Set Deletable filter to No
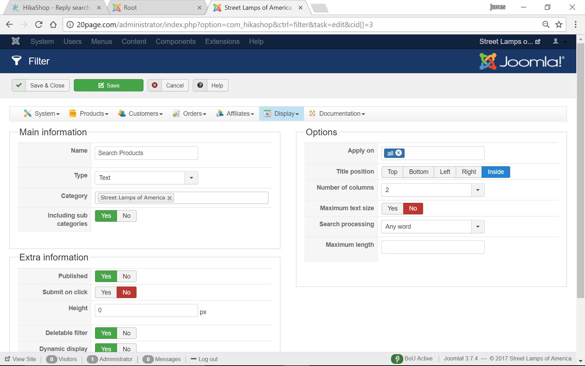This screenshot has height=366, width=585. (x=126, y=333)
